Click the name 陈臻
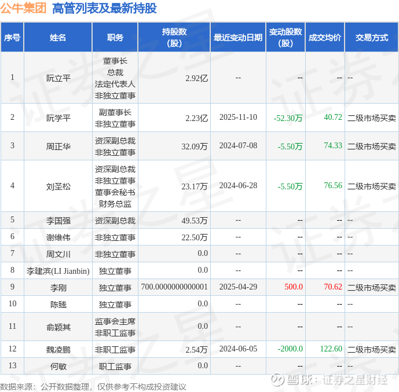Screen dimensions: 399x392 58,305
